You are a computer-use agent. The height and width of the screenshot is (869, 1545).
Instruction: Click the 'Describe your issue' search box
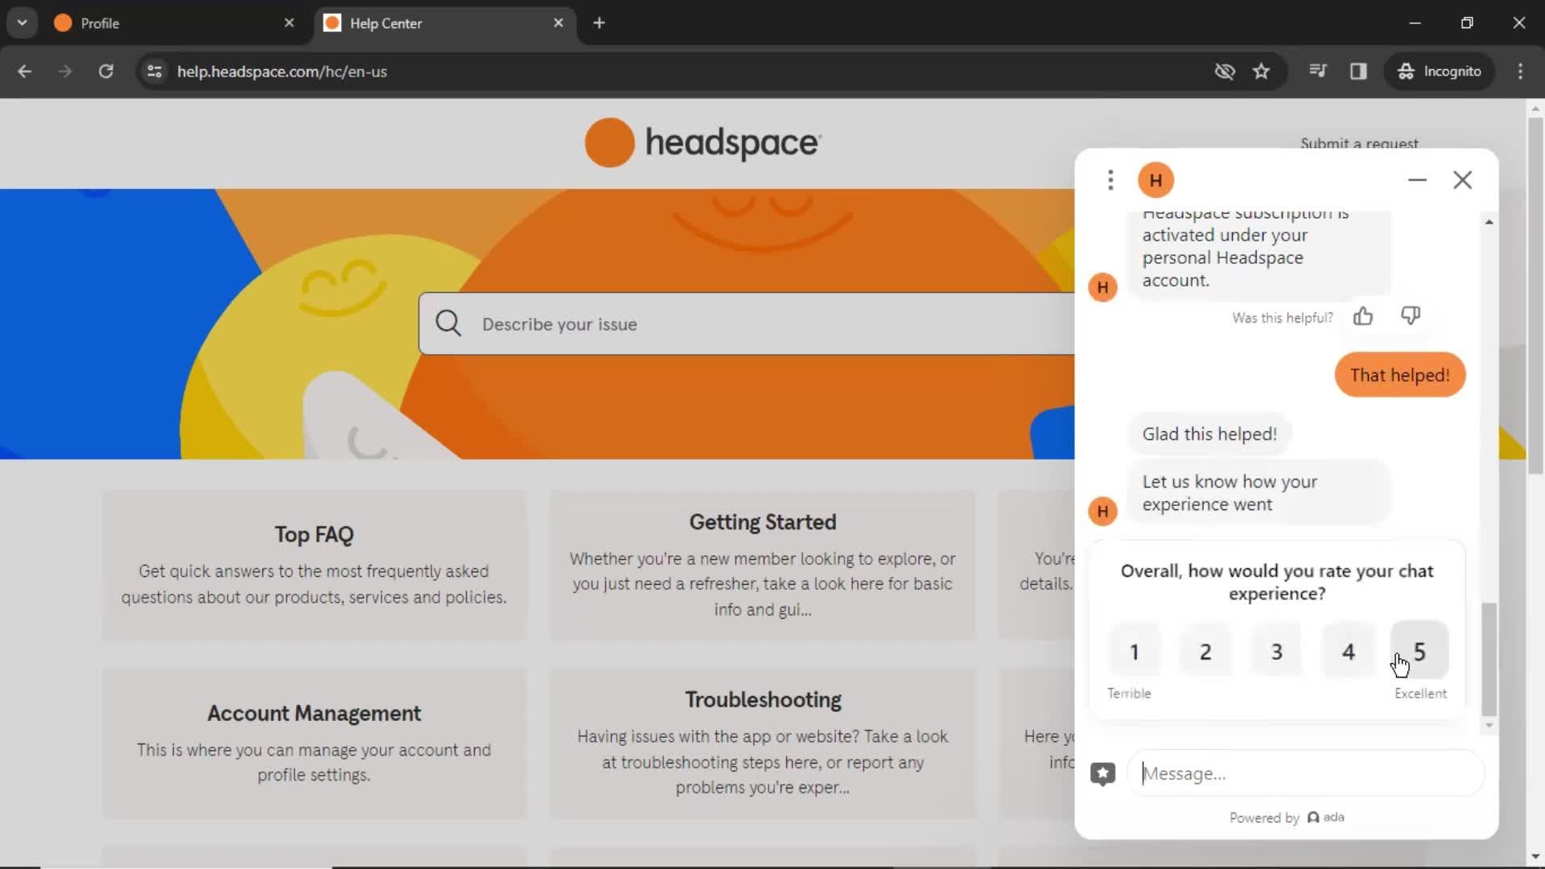click(747, 323)
